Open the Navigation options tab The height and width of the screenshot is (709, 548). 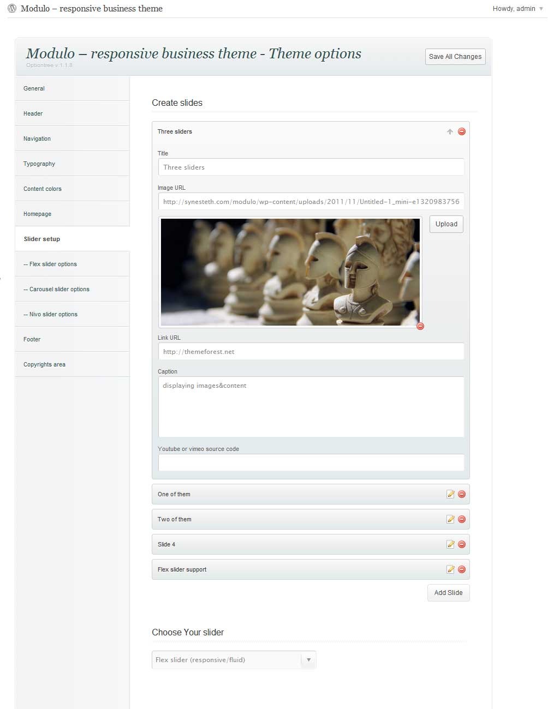[73, 139]
